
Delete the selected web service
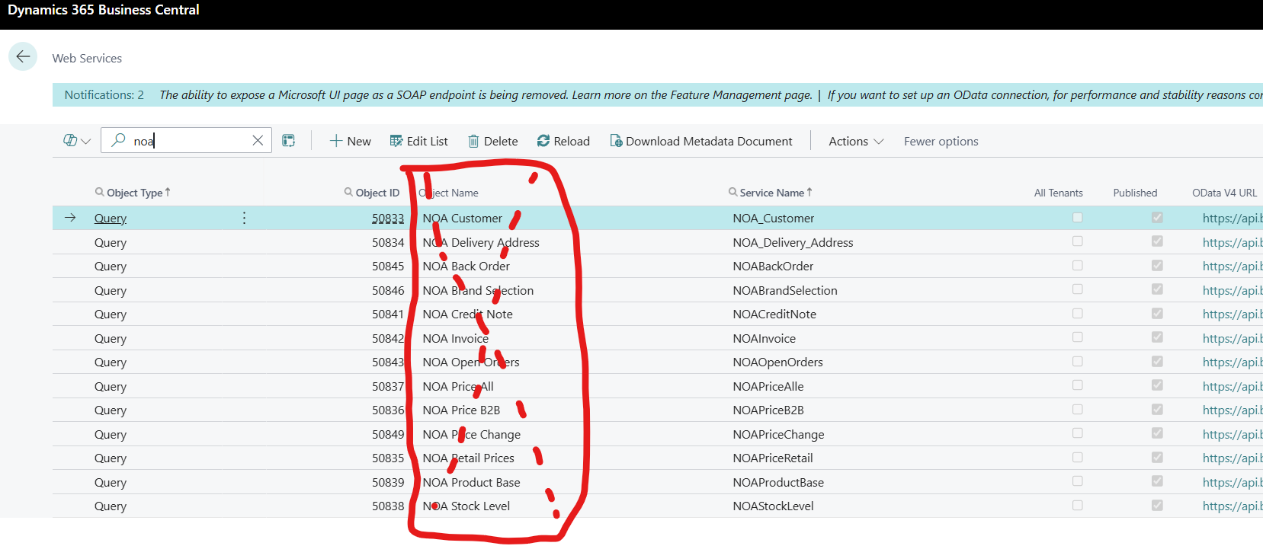click(x=492, y=141)
